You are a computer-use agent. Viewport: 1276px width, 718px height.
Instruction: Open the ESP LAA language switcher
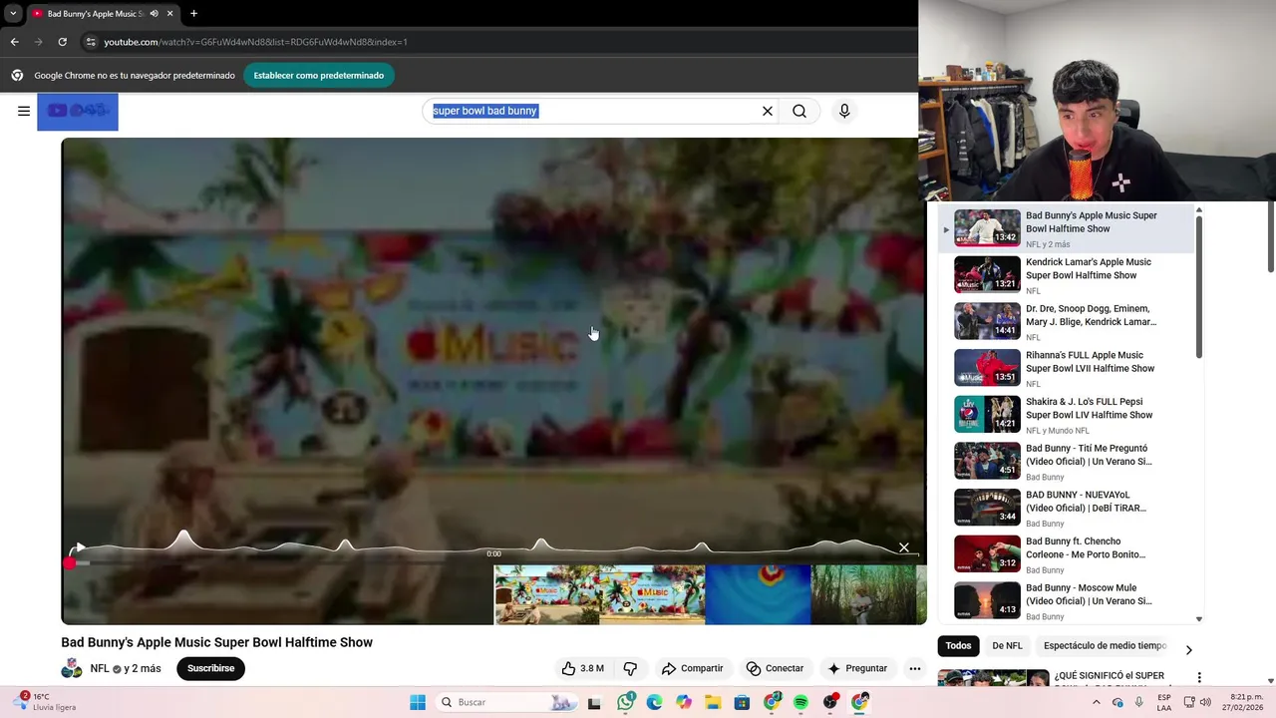click(1164, 702)
